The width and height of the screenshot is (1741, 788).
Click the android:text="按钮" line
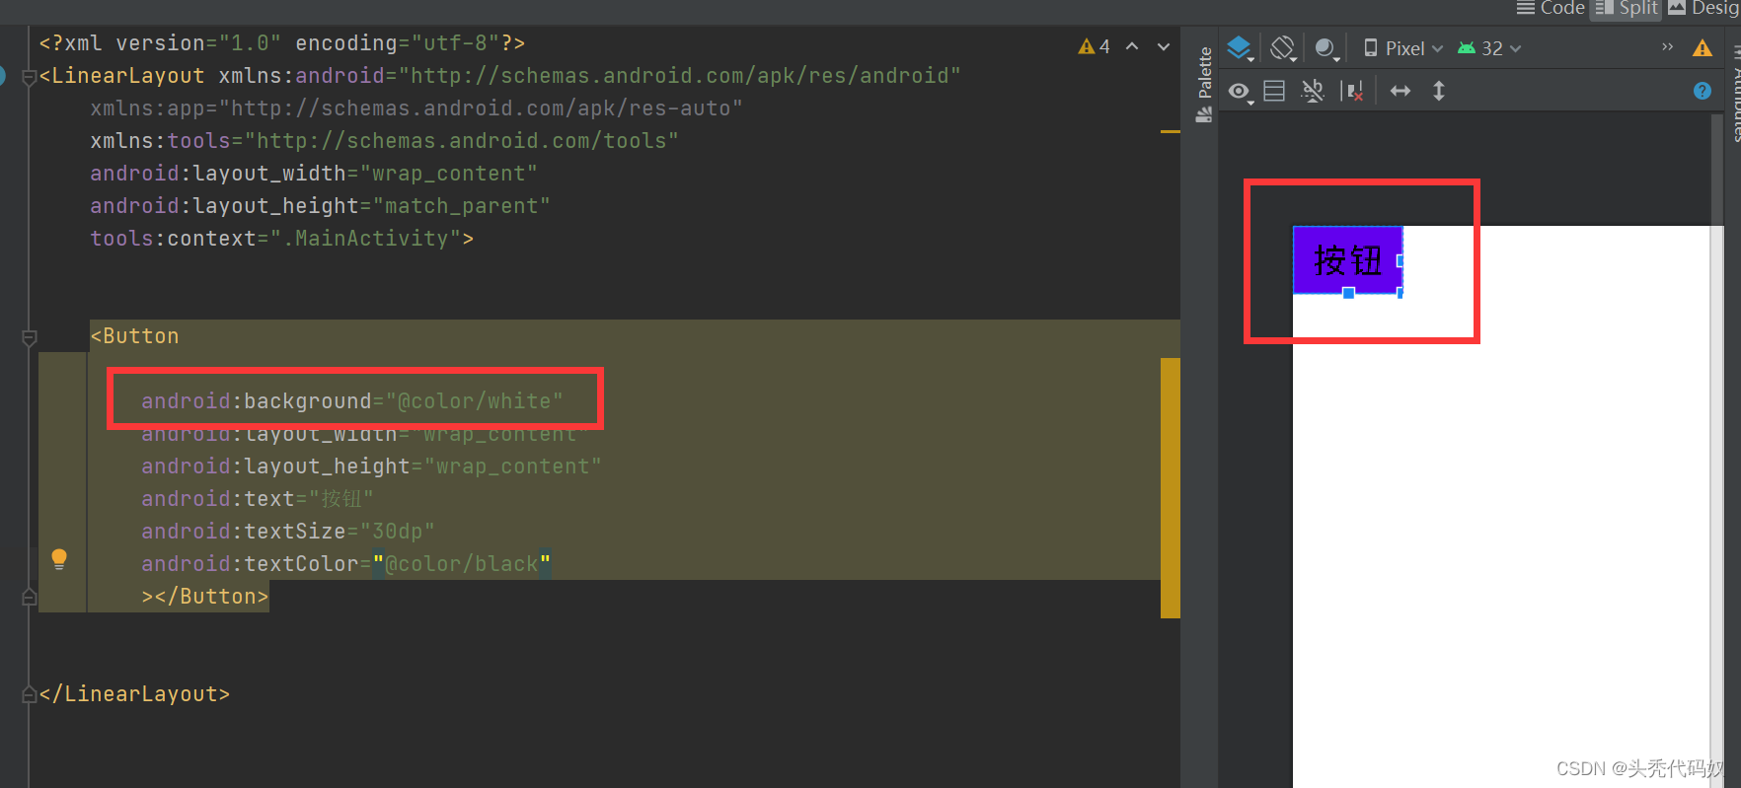[x=257, y=499]
